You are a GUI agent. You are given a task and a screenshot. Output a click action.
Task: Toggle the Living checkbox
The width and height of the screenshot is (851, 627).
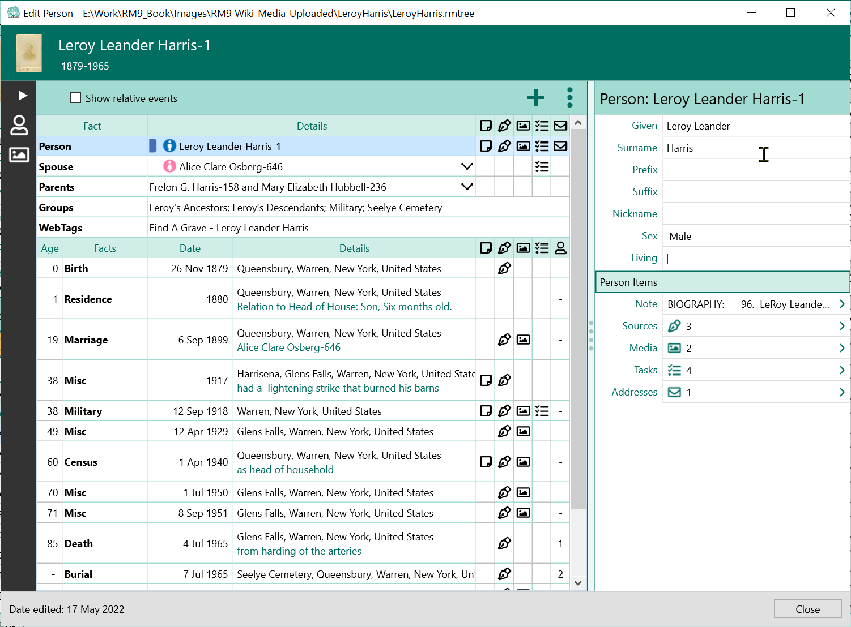click(x=673, y=259)
